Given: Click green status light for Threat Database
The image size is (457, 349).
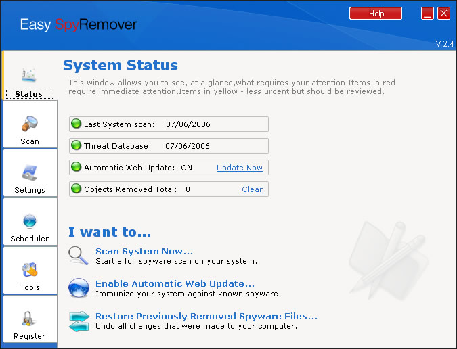Looking at the screenshot, I should [76, 145].
